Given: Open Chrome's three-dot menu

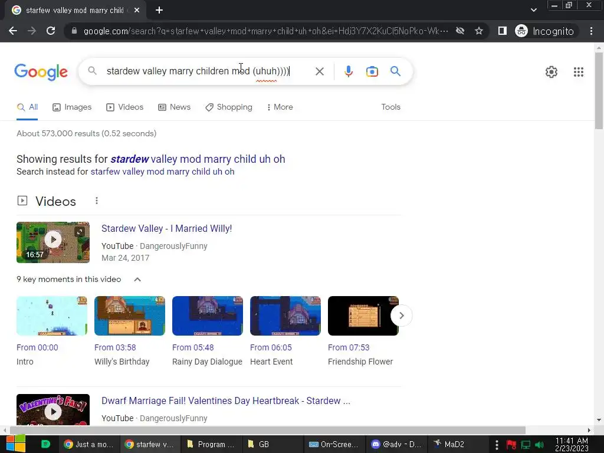Looking at the screenshot, I should (591, 31).
